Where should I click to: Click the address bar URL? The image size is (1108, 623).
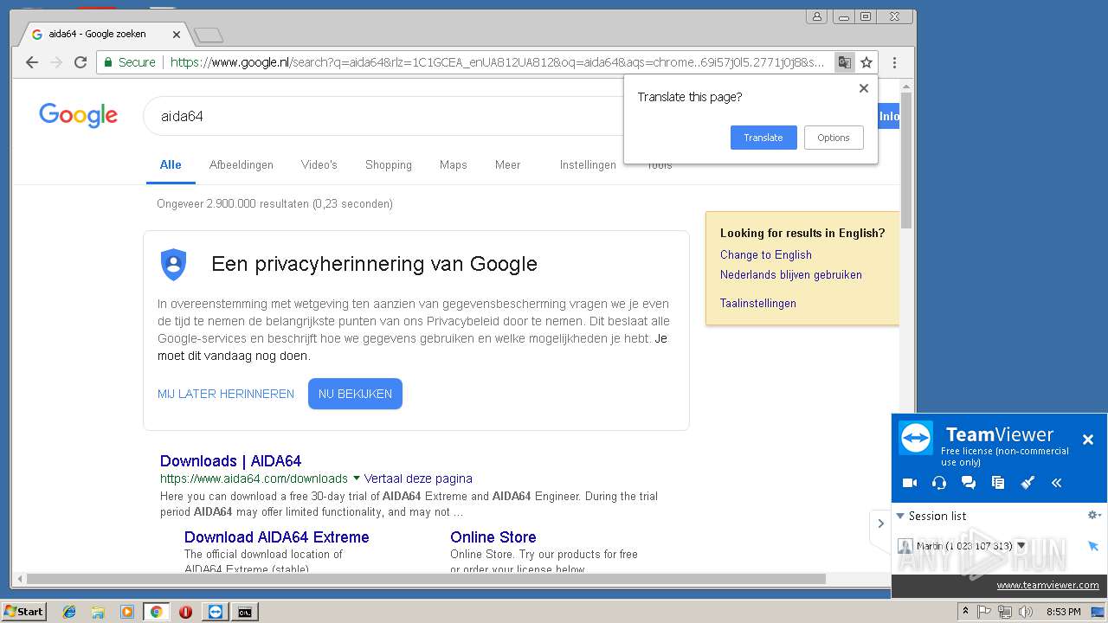tap(498, 62)
